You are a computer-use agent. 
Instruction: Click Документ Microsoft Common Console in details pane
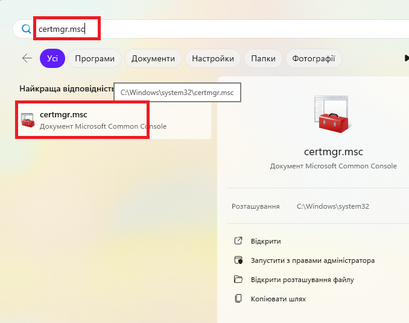334,166
